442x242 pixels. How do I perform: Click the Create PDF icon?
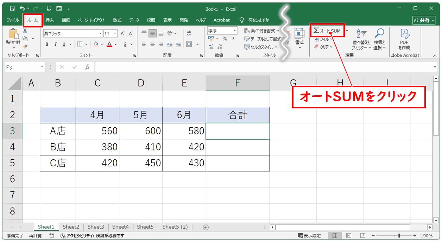pyautogui.click(x=404, y=39)
